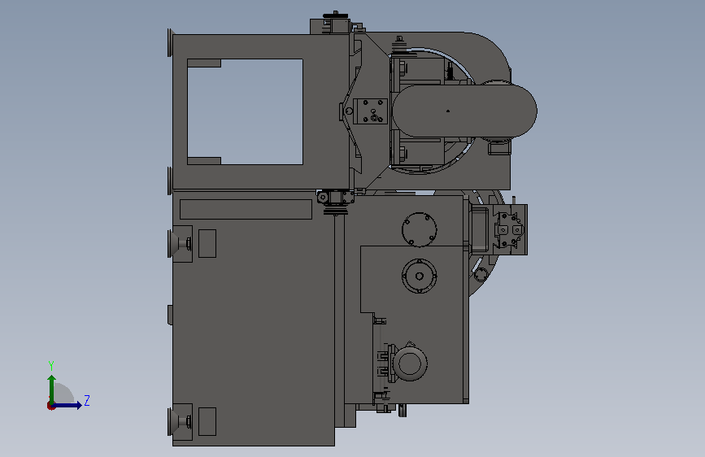705x457 pixels.
Task: Click the red X axis origin dot on the triad
Action: click(x=50, y=406)
